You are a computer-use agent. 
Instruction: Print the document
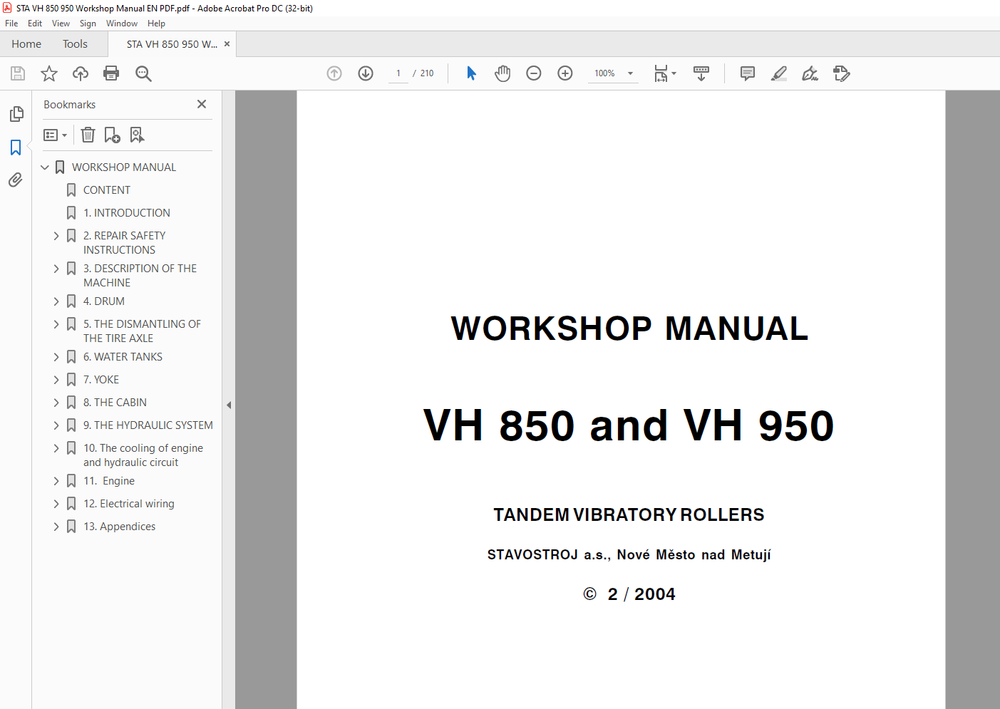pos(111,73)
